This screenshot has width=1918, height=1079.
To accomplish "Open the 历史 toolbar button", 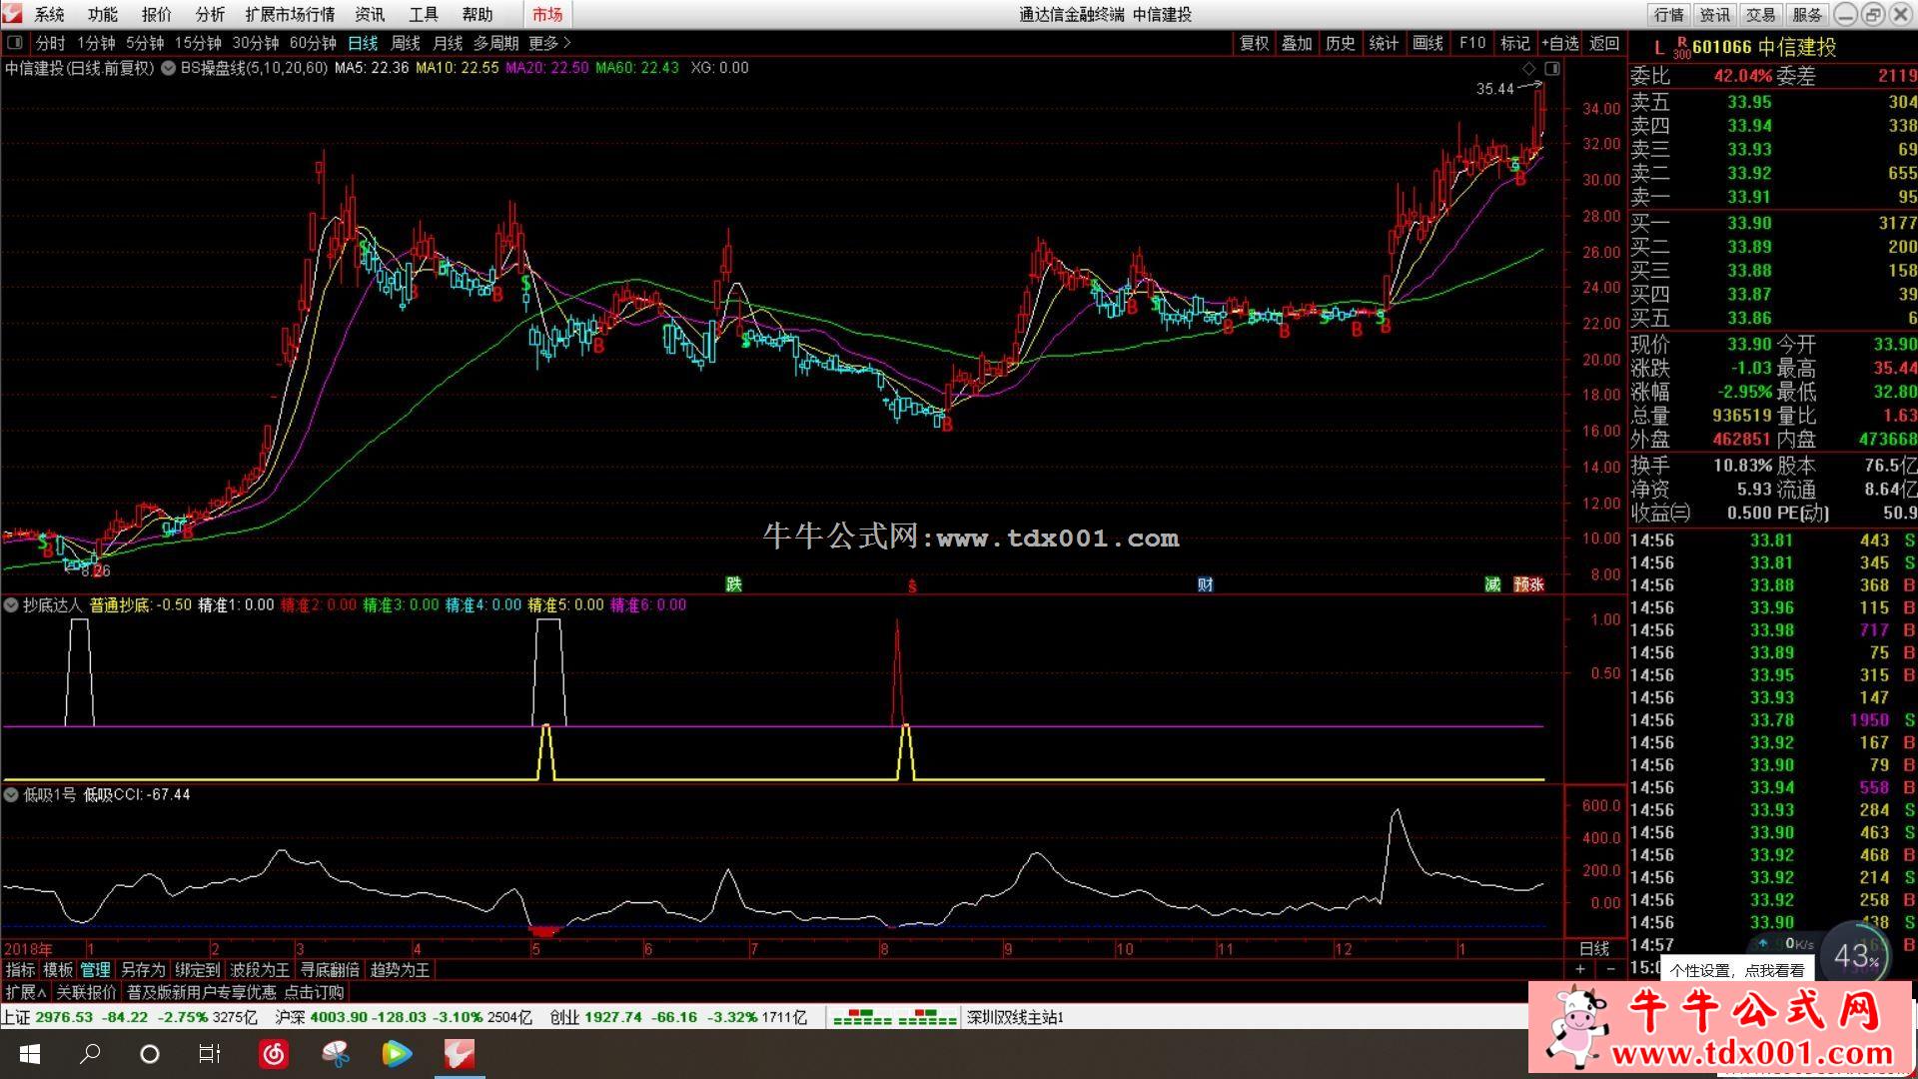I will [1341, 43].
